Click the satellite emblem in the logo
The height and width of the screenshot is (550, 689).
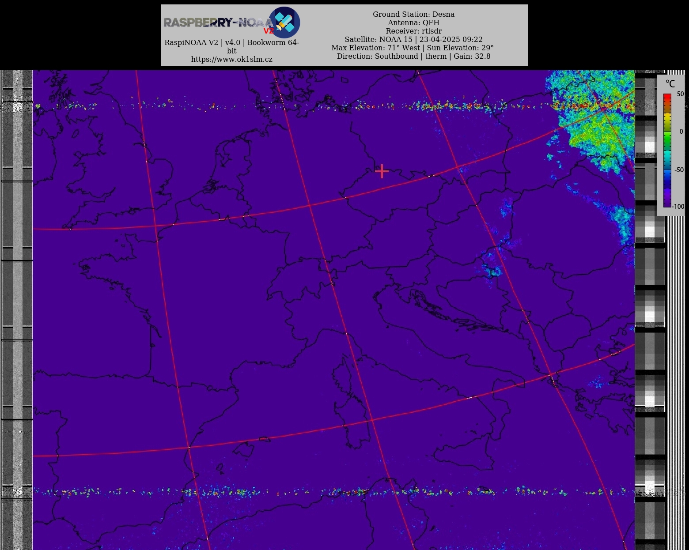coord(284,23)
